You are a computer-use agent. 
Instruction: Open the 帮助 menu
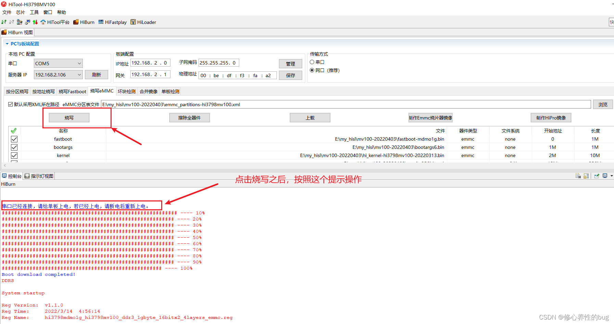tap(62, 12)
